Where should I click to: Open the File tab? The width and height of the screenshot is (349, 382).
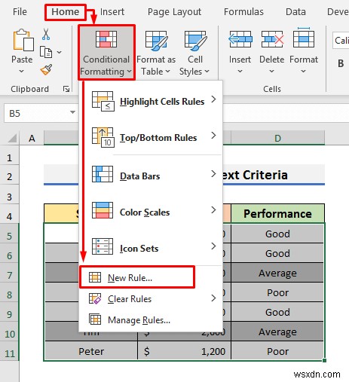(20, 12)
